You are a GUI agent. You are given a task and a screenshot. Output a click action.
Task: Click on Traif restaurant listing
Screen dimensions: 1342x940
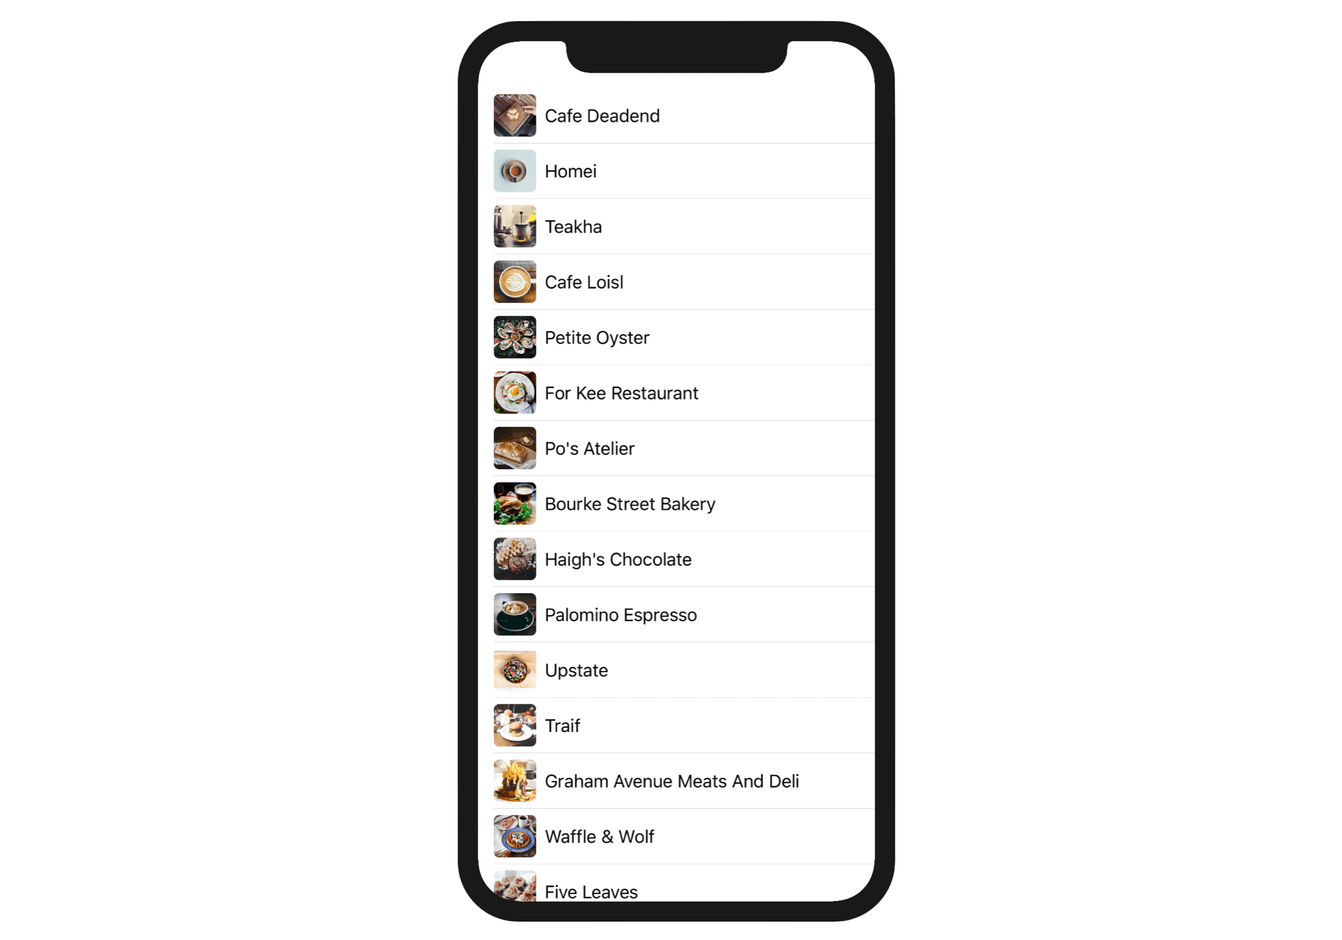(x=671, y=725)
